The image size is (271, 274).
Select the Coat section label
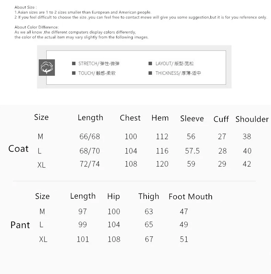coord(19,149)
